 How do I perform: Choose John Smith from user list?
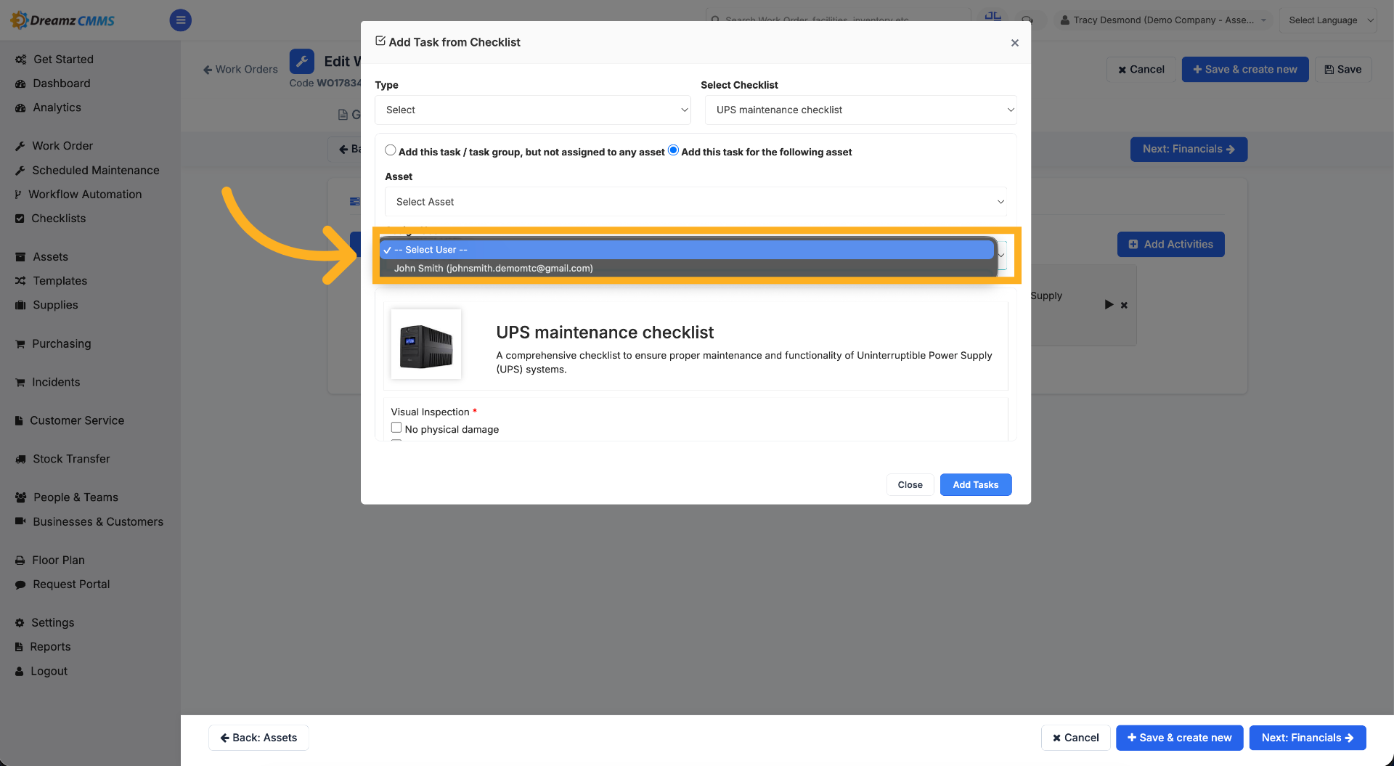(x=687, y=269)
